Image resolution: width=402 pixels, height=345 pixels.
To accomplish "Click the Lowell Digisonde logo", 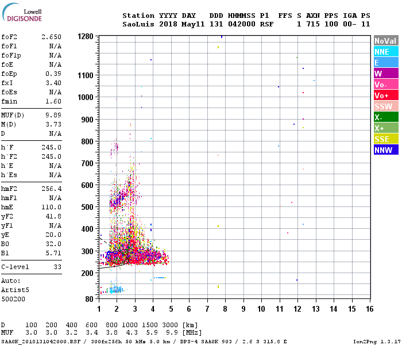I will 22,12.
